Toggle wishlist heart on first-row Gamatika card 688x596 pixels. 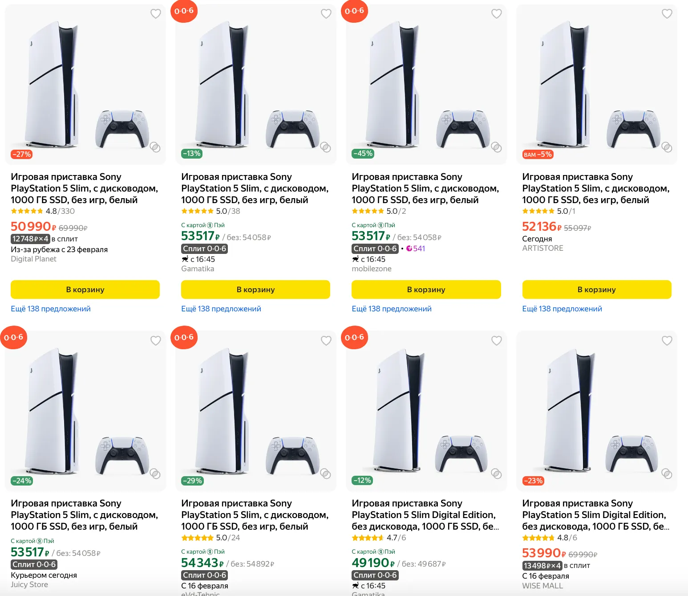pyautogui.click(x=326, y=14)
